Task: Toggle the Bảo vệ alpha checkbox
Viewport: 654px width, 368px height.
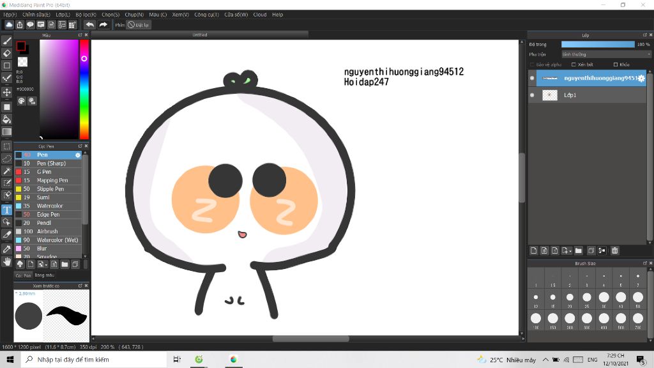Action: coord(532,65)
